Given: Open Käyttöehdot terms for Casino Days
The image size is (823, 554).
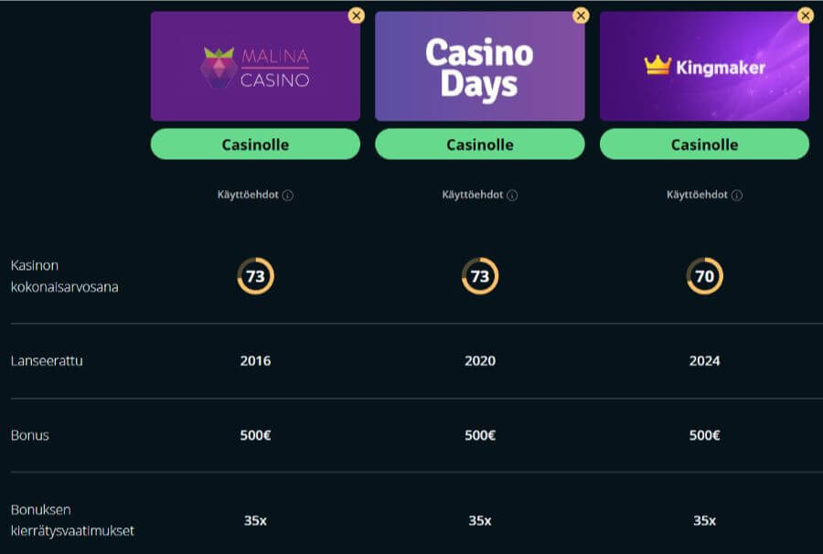Looking at the screenshot, I should tap(472, 196).
